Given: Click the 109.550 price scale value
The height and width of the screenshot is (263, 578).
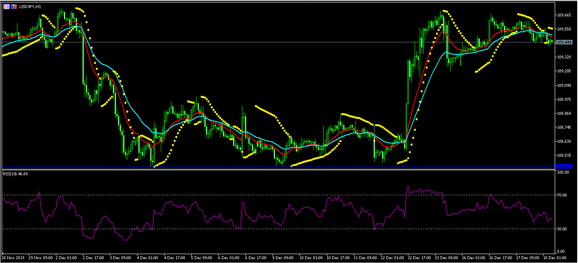Looking at the screenshot, I should pos(564,29).
